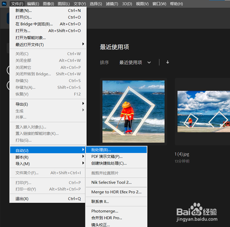
Task: Toggle sort direction arrow icon
Action: tap(168, 62)
